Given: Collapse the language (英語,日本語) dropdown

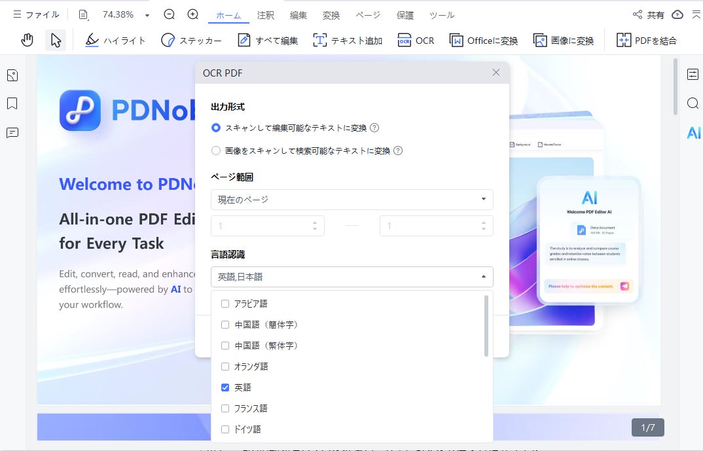Looking at the screenshot, I should point(352,277).
